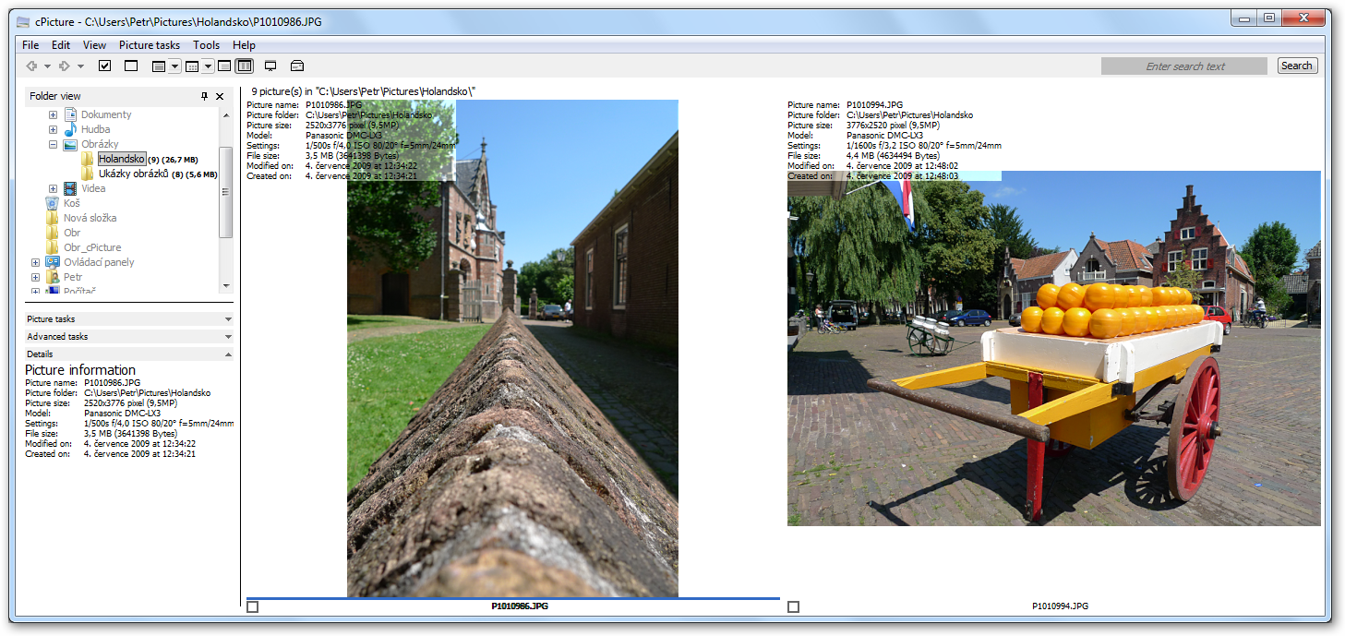Image resolution: width=1345 pixels, height=636 pixels.
Task: Expand the Picture tasks section
Action: 129,319
